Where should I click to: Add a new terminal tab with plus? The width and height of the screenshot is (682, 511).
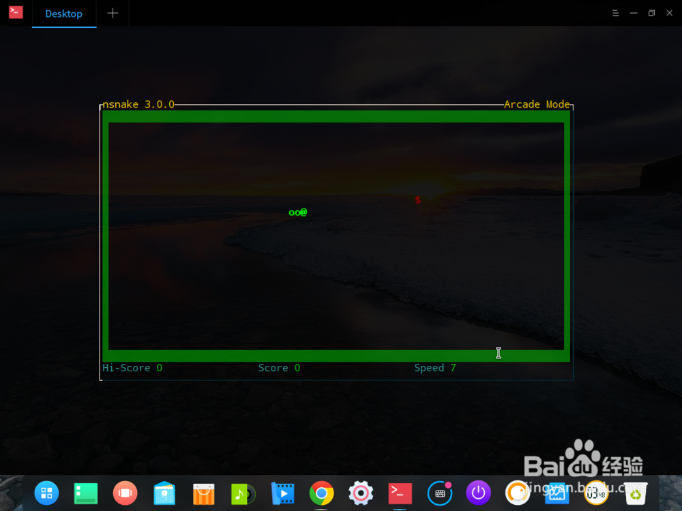pyautogui.click(x=113, y=14)
